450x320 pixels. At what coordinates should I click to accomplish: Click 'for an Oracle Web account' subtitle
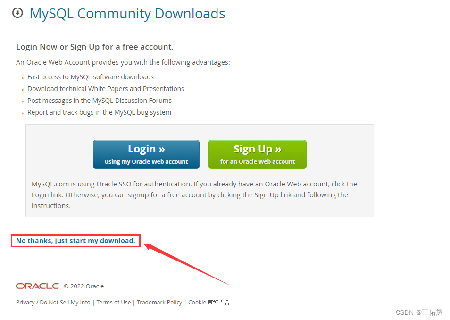tap(258, 162)
